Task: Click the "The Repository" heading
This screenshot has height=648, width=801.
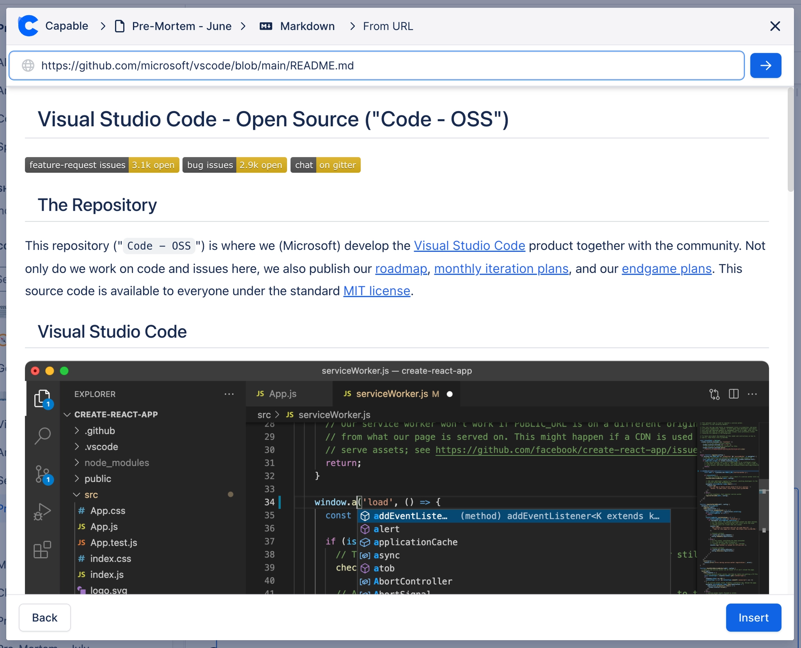Action: pos(97,205)
